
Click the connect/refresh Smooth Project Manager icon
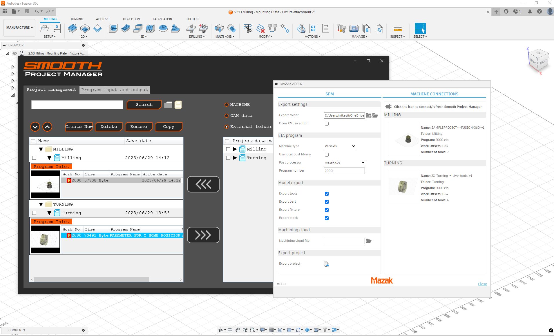(x=388, y=107)
